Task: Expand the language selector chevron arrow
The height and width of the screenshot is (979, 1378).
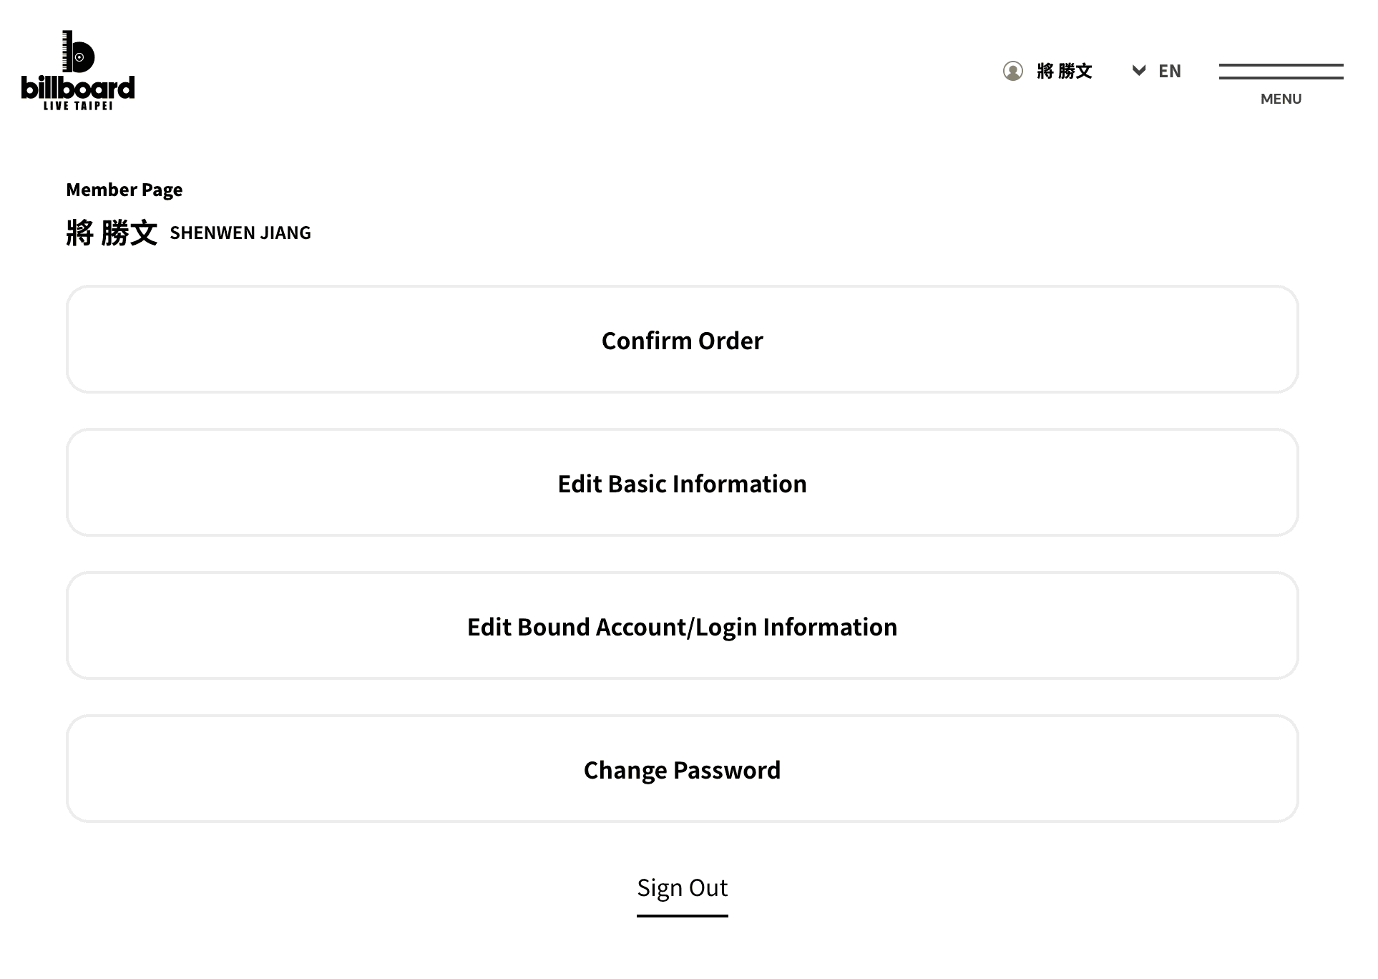Action: (x=1138, y=70)
